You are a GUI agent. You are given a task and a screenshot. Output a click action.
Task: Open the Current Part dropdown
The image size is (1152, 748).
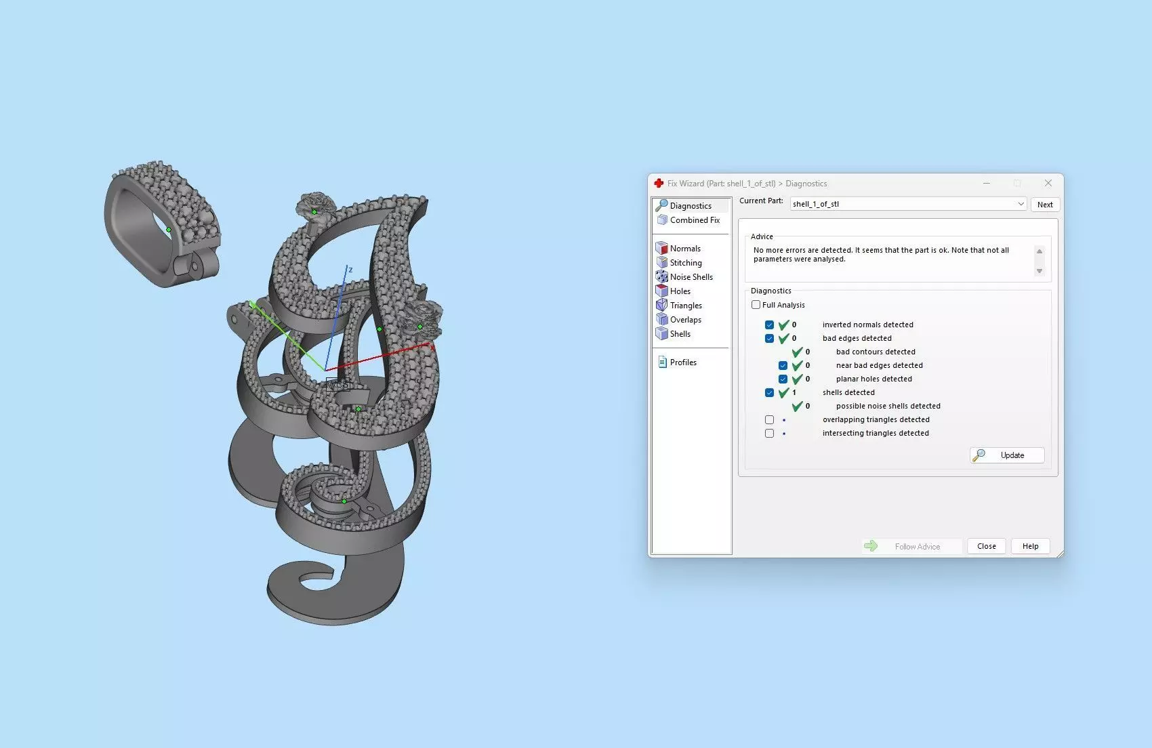pos(908,204)
